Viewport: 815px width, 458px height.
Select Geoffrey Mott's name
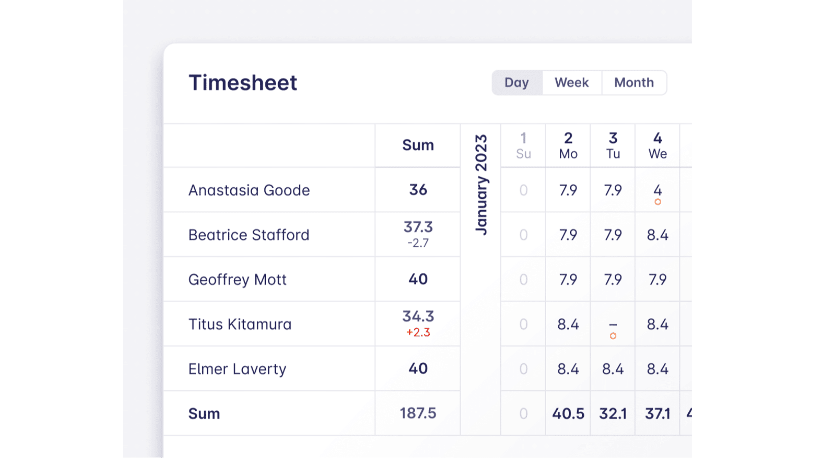[x=237, y=280]
